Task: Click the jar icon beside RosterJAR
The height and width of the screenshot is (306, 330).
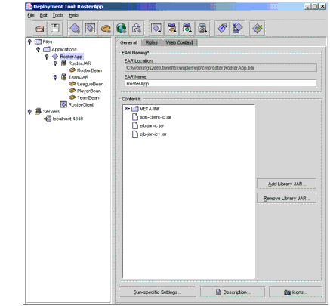Action: pos(64,63)
